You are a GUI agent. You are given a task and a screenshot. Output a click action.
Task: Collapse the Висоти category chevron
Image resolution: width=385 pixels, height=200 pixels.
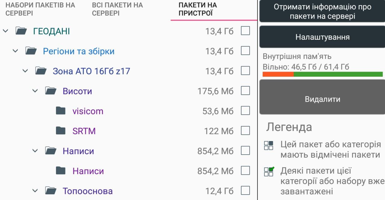tap(35, 91)
